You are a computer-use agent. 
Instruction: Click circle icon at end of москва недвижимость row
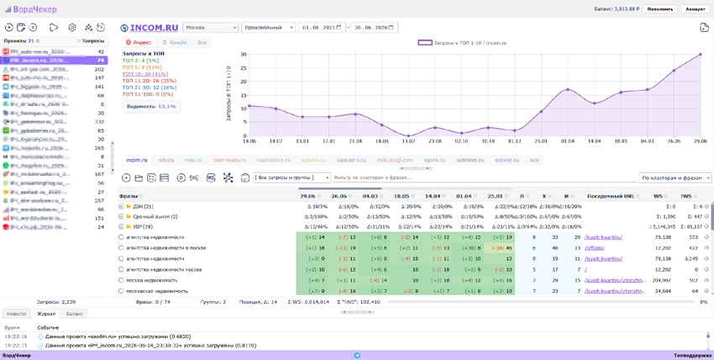[706, 280]
